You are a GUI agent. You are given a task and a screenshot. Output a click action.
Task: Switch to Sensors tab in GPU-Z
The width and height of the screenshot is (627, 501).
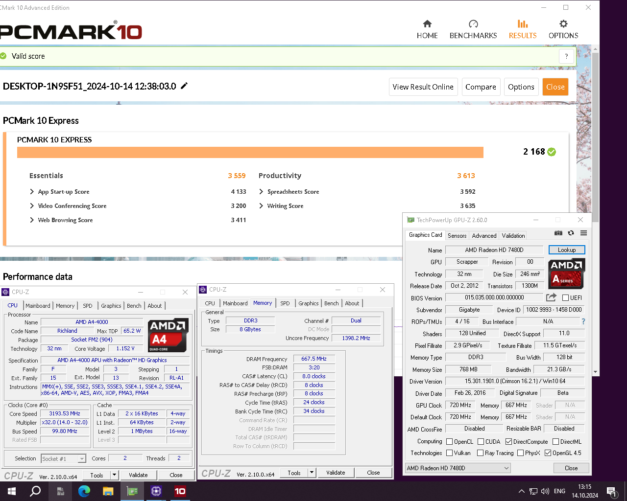coord(457,235)
